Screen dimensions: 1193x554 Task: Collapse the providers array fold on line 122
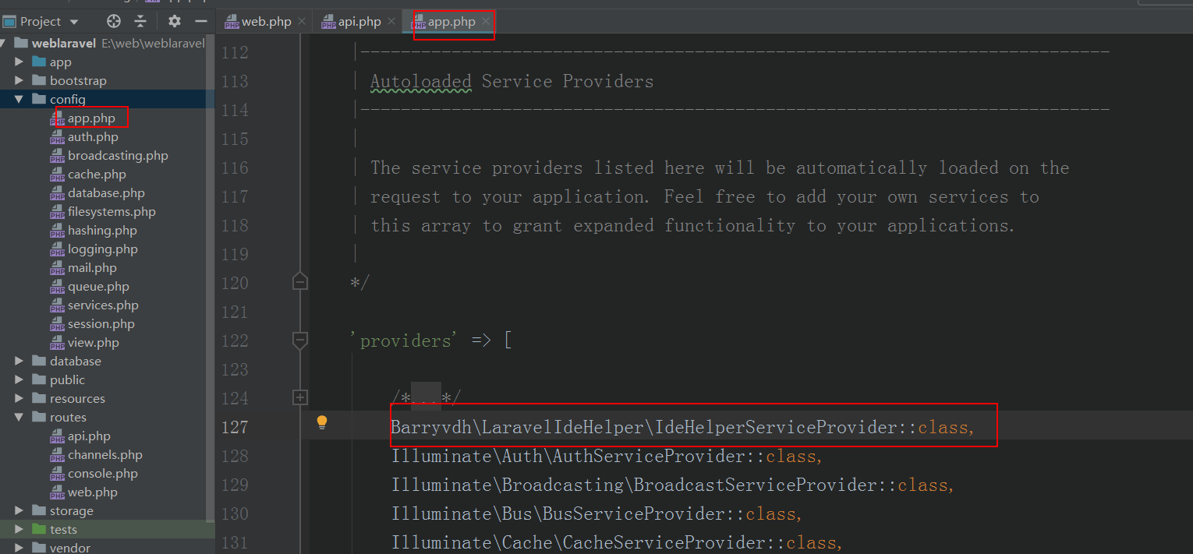tap(300, 341)
